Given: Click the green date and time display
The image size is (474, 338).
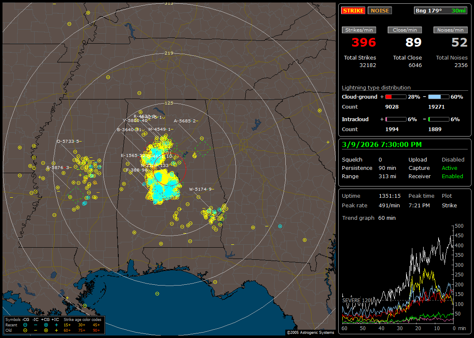Looking at the screenshot, I should (382, 144).
